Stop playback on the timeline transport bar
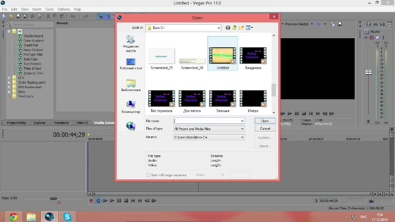Viewport: 395px width, 222px height. coord(126,201)
